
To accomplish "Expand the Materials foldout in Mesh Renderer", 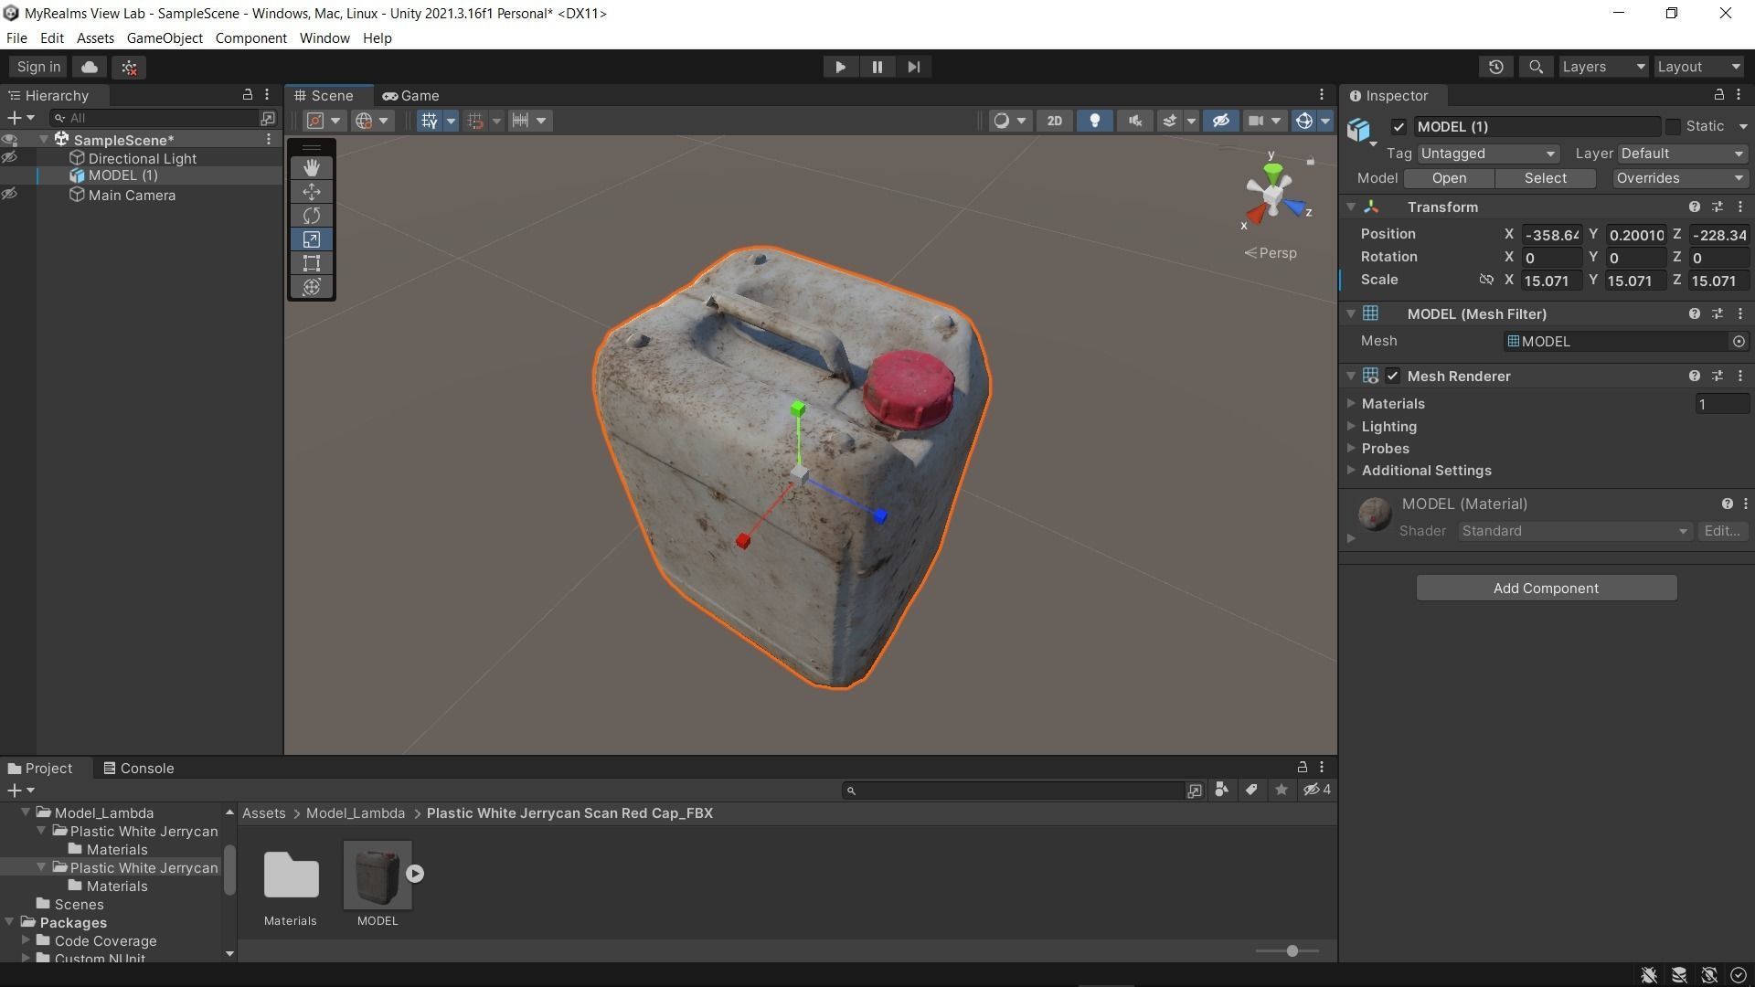I will 1351,403.
